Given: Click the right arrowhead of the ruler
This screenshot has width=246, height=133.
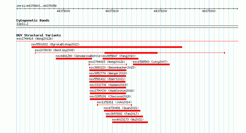Looking at the screenshot, I should click(237, 9).
